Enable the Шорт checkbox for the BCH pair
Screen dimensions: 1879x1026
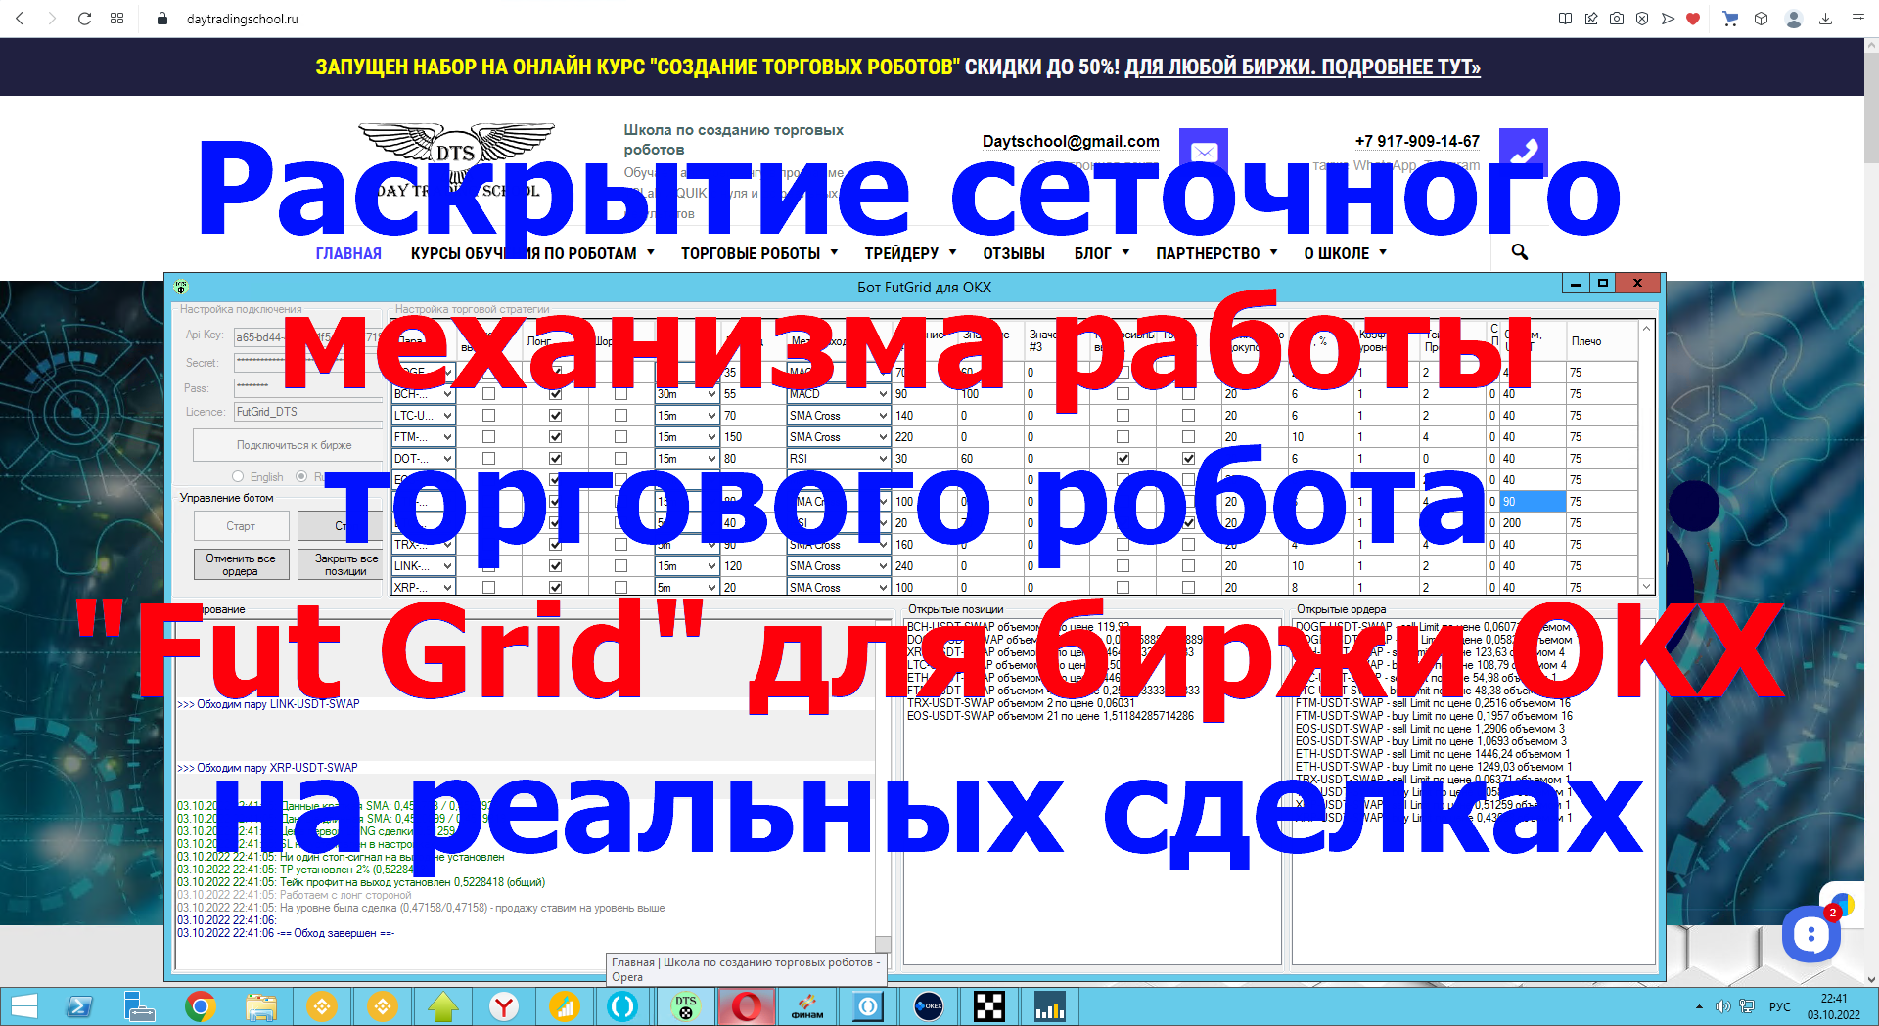point(620,393)
